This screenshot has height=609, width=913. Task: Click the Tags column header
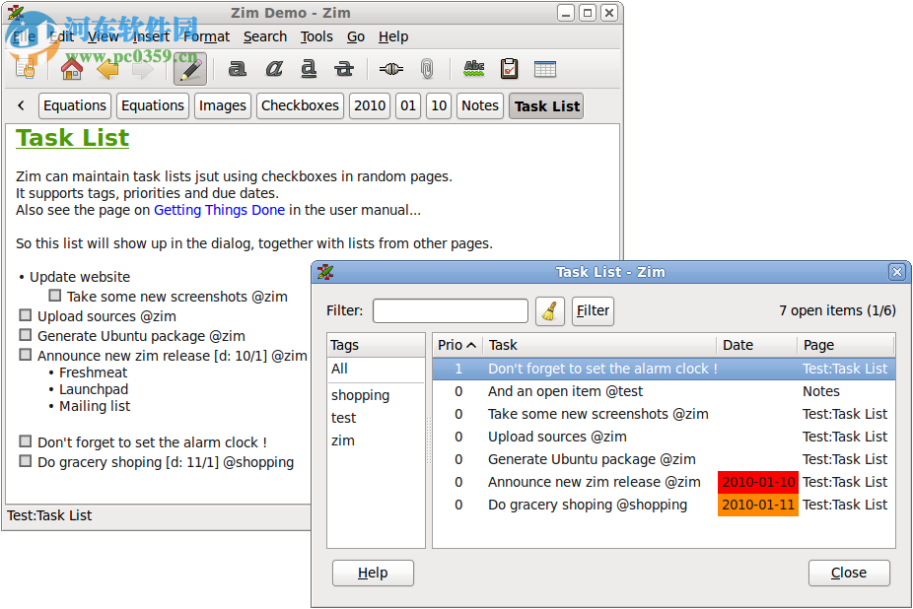pos(376,345)
